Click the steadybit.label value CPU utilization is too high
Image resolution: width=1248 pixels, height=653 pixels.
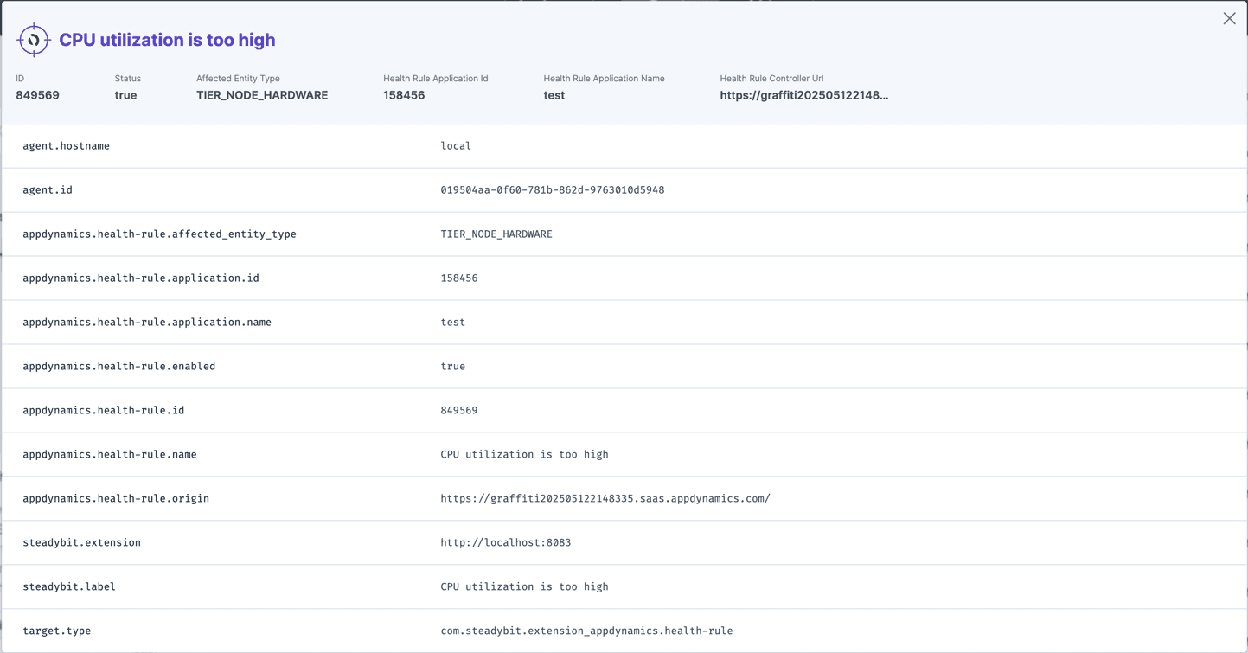522,586
